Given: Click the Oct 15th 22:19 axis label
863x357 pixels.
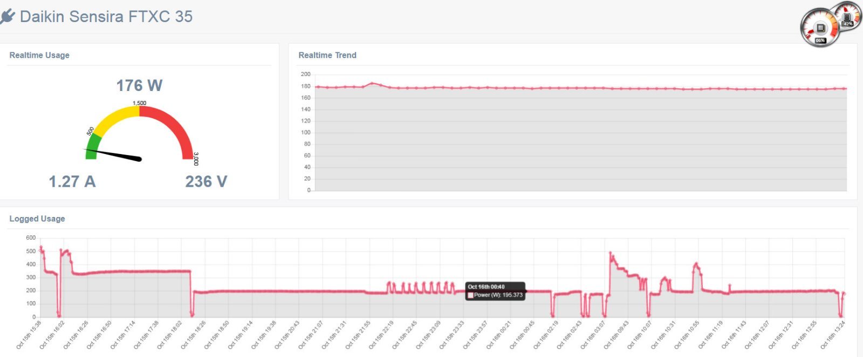Looking at the screenshot, I should tap(381, 335).
